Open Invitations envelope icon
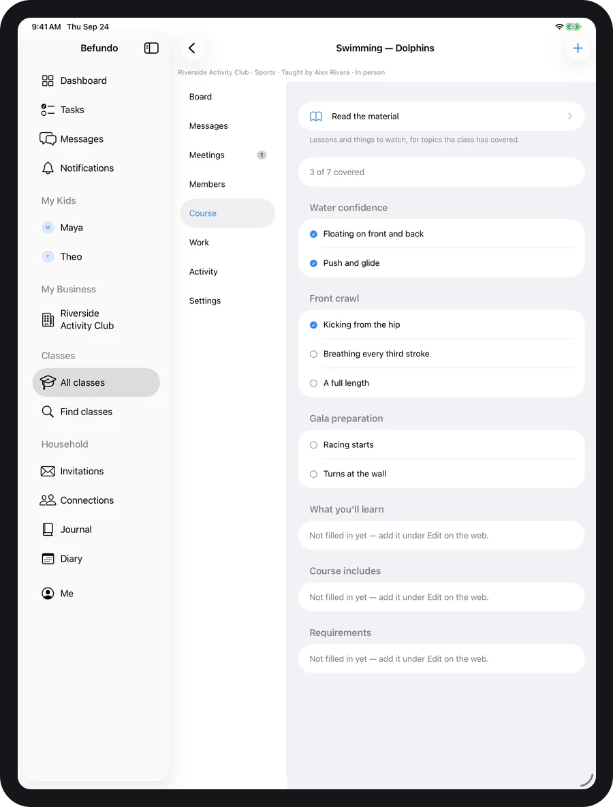Viewport: 613px width, 807px height. coord(47,472)
